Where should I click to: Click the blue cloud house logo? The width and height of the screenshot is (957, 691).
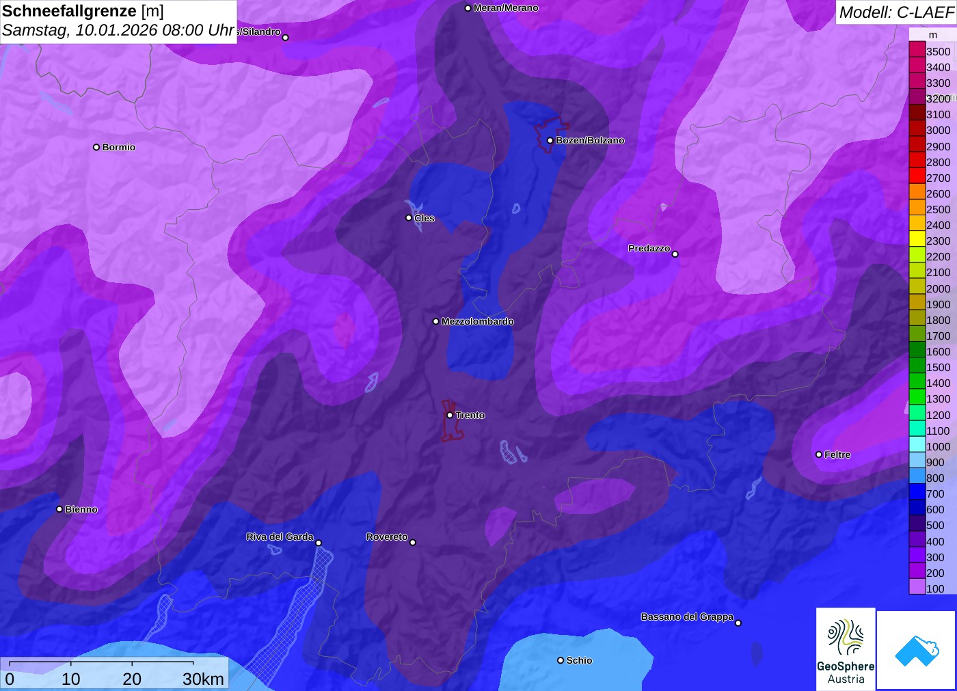[x=917, y=650]
